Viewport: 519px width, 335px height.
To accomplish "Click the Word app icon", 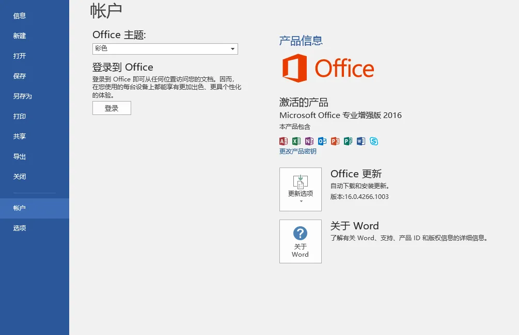I will (361, 141).
